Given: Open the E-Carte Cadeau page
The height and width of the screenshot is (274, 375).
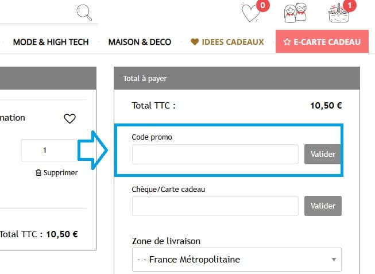Looking at the screenshot, I should tap(322, 42).
